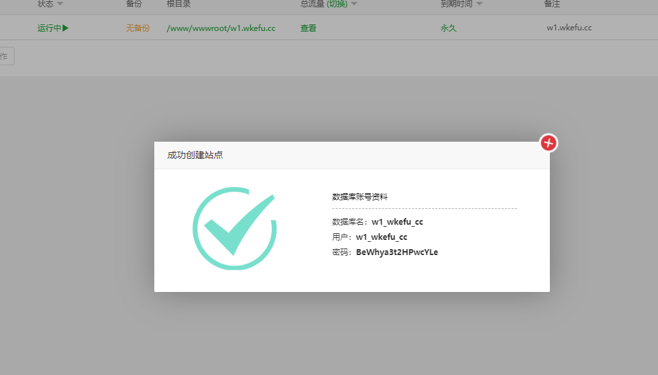658x375 pixels.
Task: View traffic with the 查看 link
Action: click(308, 28)
